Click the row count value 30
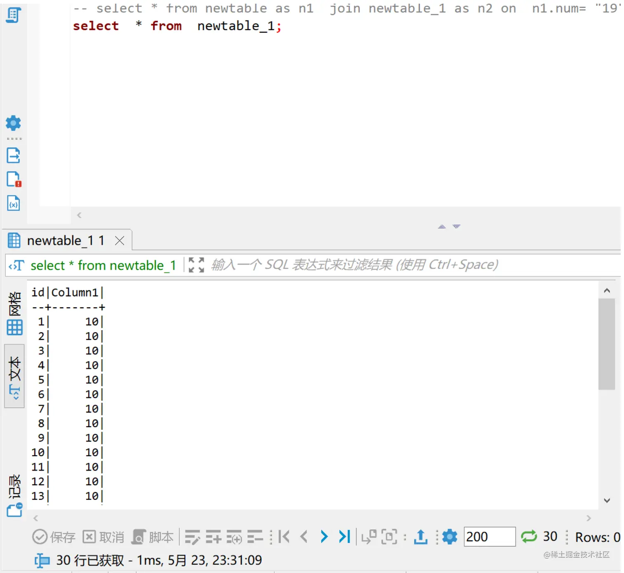Screen dimensions: 624x573 pos(550,536)
